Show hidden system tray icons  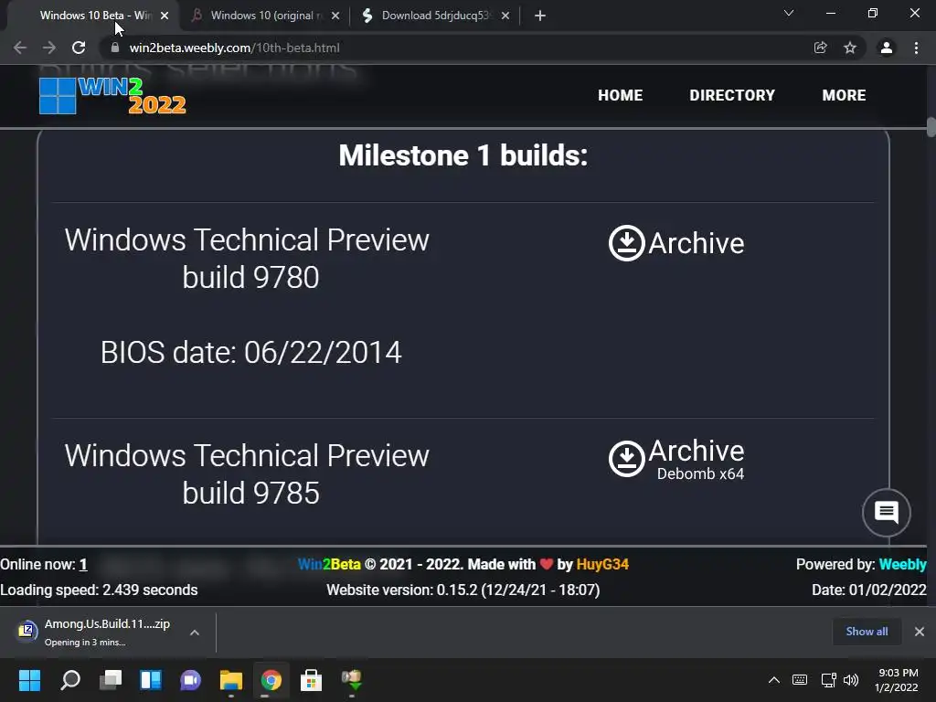coord(773,680)
